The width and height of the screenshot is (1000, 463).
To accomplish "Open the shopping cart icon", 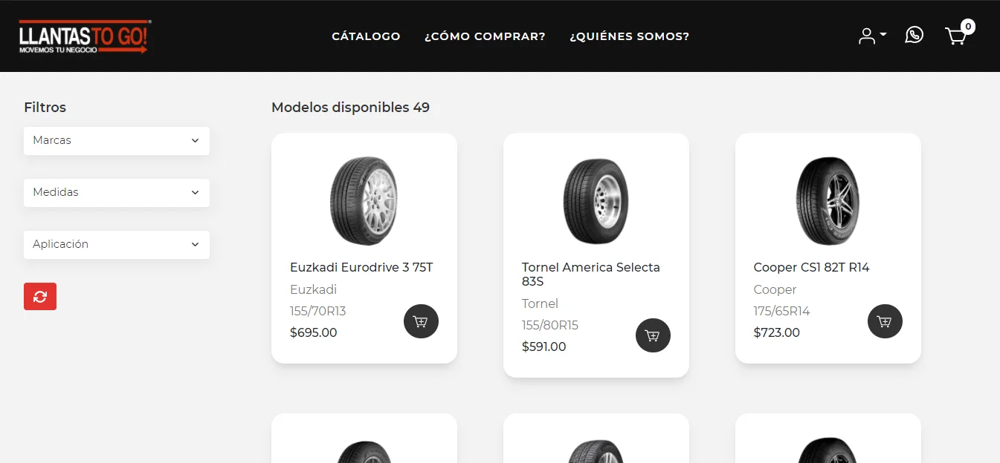I will [956, 36].
